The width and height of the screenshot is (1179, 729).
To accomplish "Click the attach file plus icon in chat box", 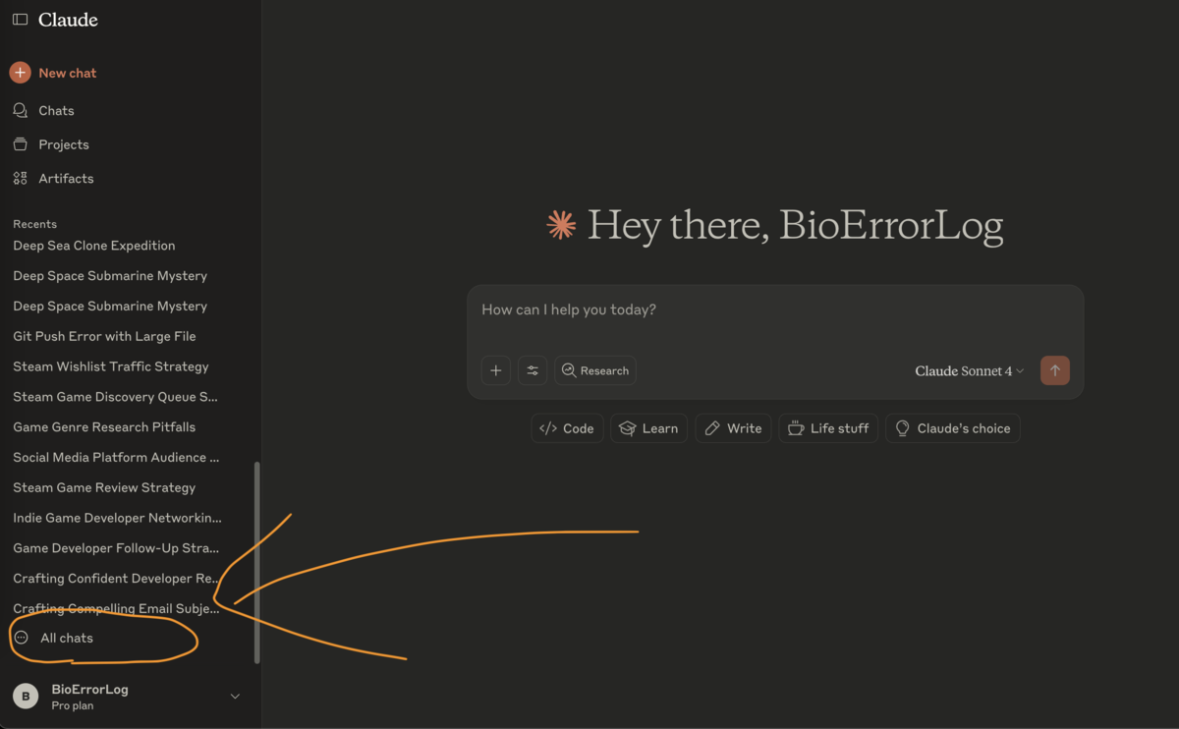I will point(495,370).
